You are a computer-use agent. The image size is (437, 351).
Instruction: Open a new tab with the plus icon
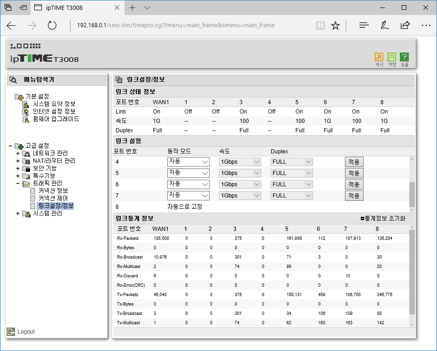[x=133, y=8]
